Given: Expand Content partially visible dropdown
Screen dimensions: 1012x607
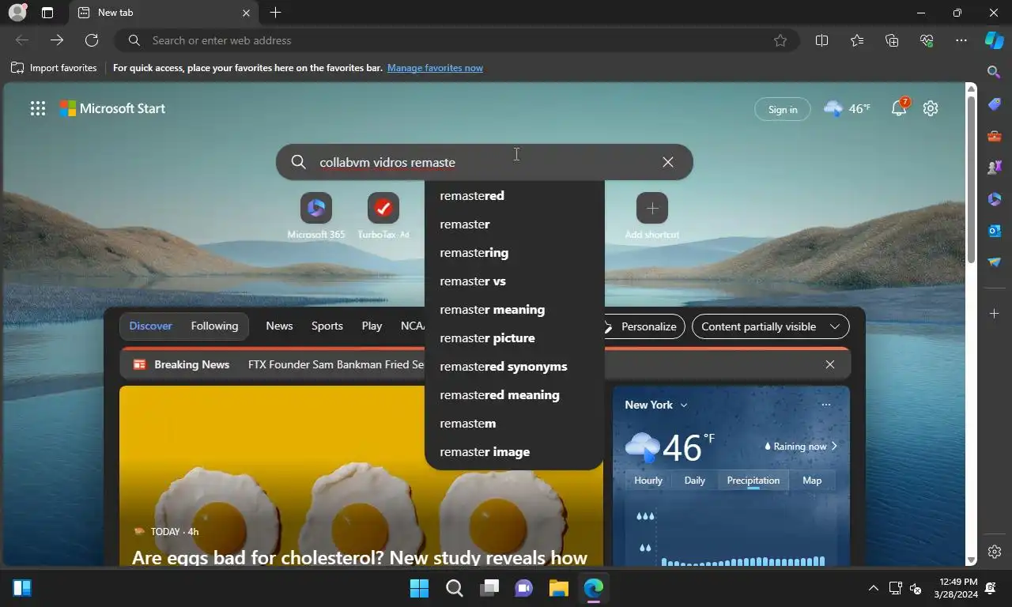Looking at the screenshot, I should [x=770, y=326].
